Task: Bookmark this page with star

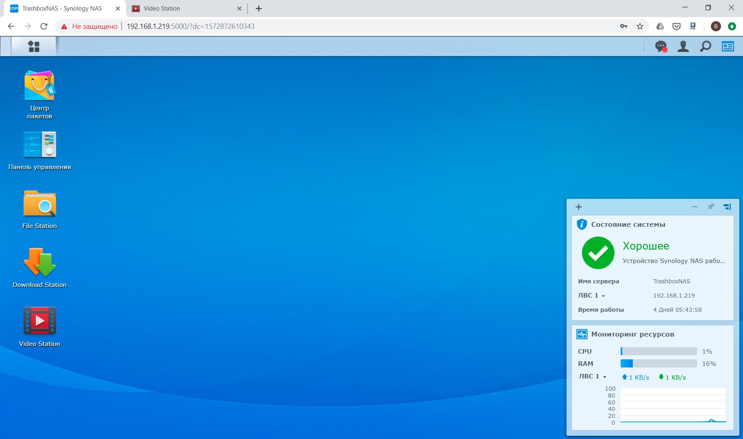Action: coord(640,26)
